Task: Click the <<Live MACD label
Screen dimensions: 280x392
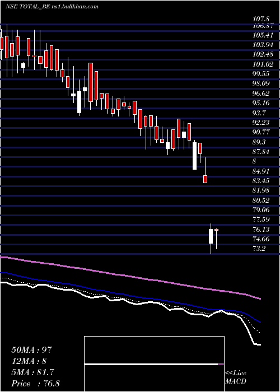Action: coord(236,377)
